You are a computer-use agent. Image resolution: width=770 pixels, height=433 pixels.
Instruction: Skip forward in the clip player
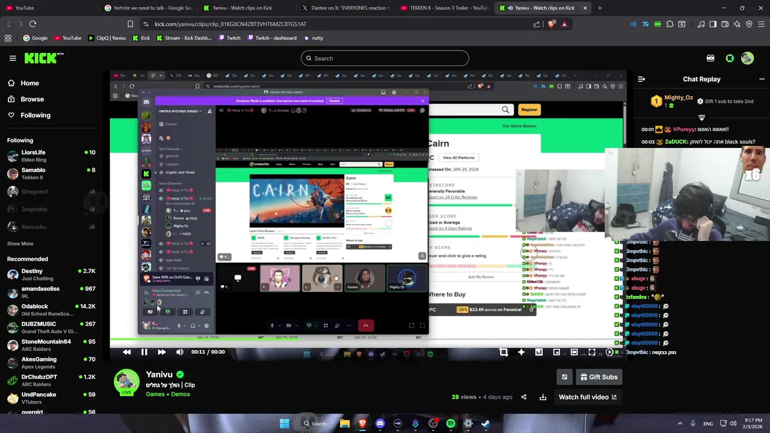pyautogui.click(x=161, y=352)
